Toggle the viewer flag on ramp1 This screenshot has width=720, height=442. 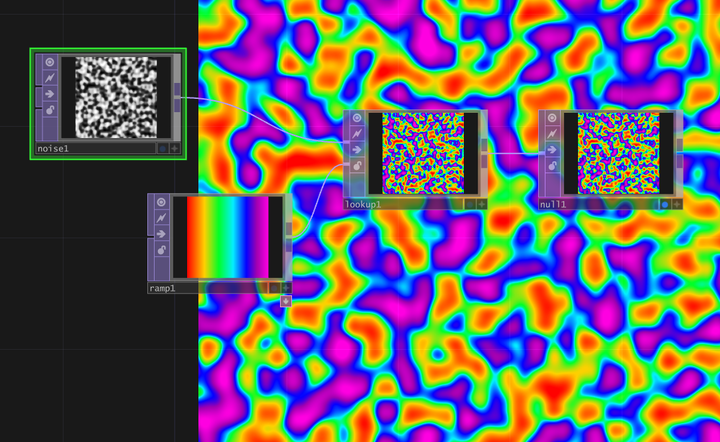click(x=161, y=202)
